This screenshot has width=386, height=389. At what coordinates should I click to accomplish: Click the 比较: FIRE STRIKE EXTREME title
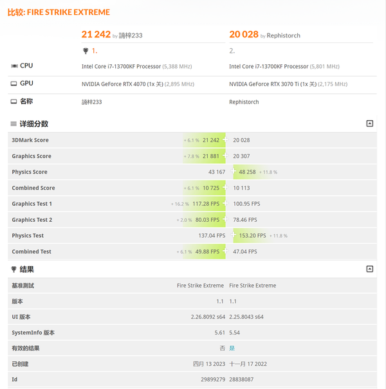(59, 12)
